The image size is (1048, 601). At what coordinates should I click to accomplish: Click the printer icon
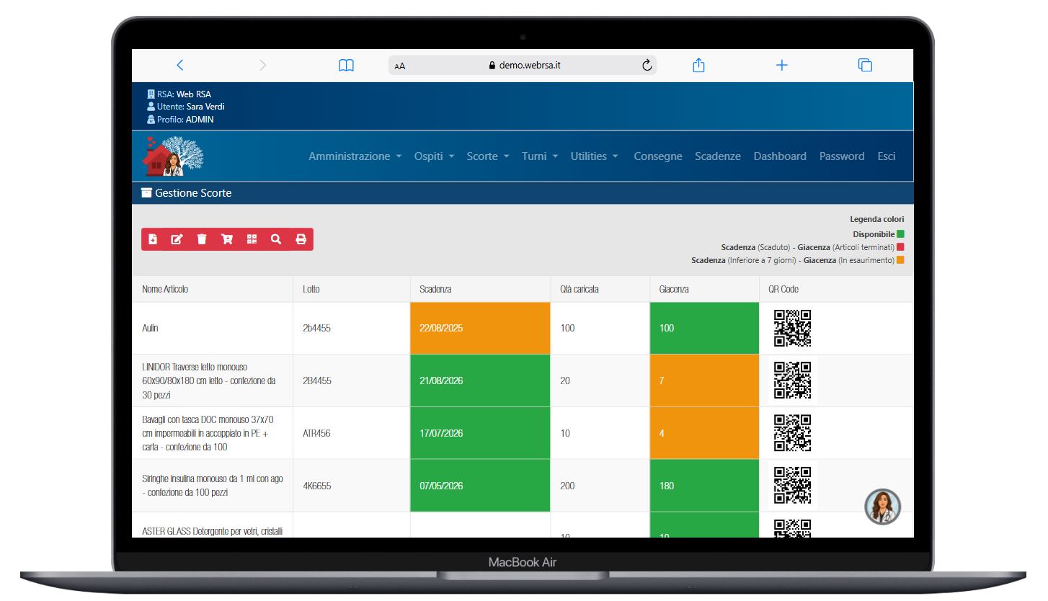(301, 240)
